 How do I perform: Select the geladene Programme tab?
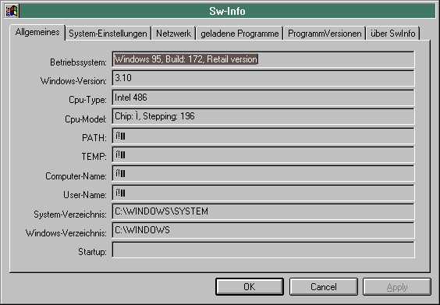pyautogui.click(x=240, y=34)
